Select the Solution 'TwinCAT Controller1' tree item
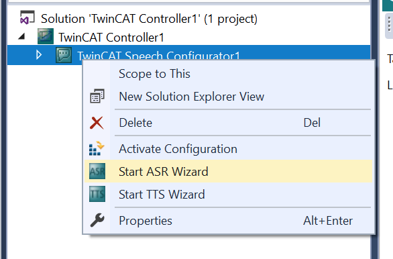 (x=149, y=19)
